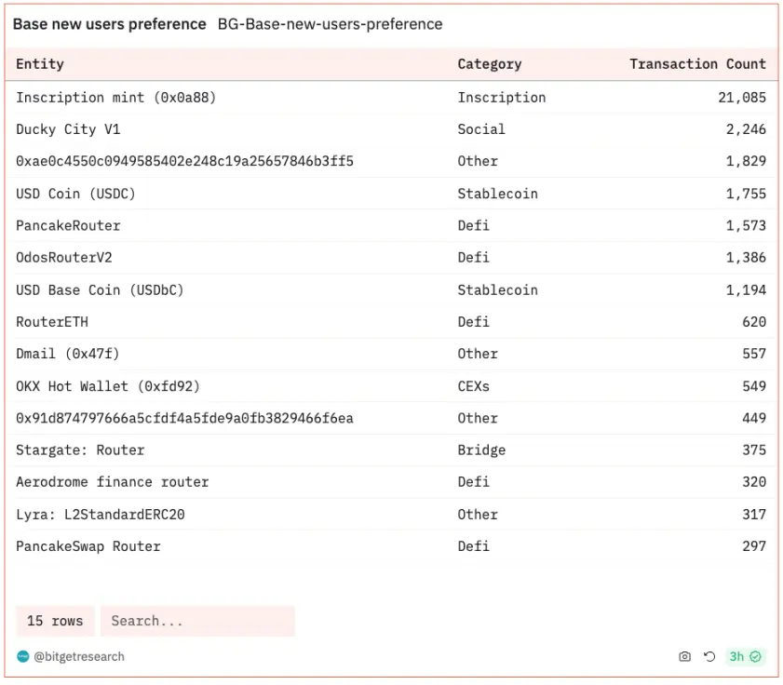Screen dimensions: 783x685
Task: Click the OKX Hot Wallet (0xfd92) row
Action: [108, 386]
